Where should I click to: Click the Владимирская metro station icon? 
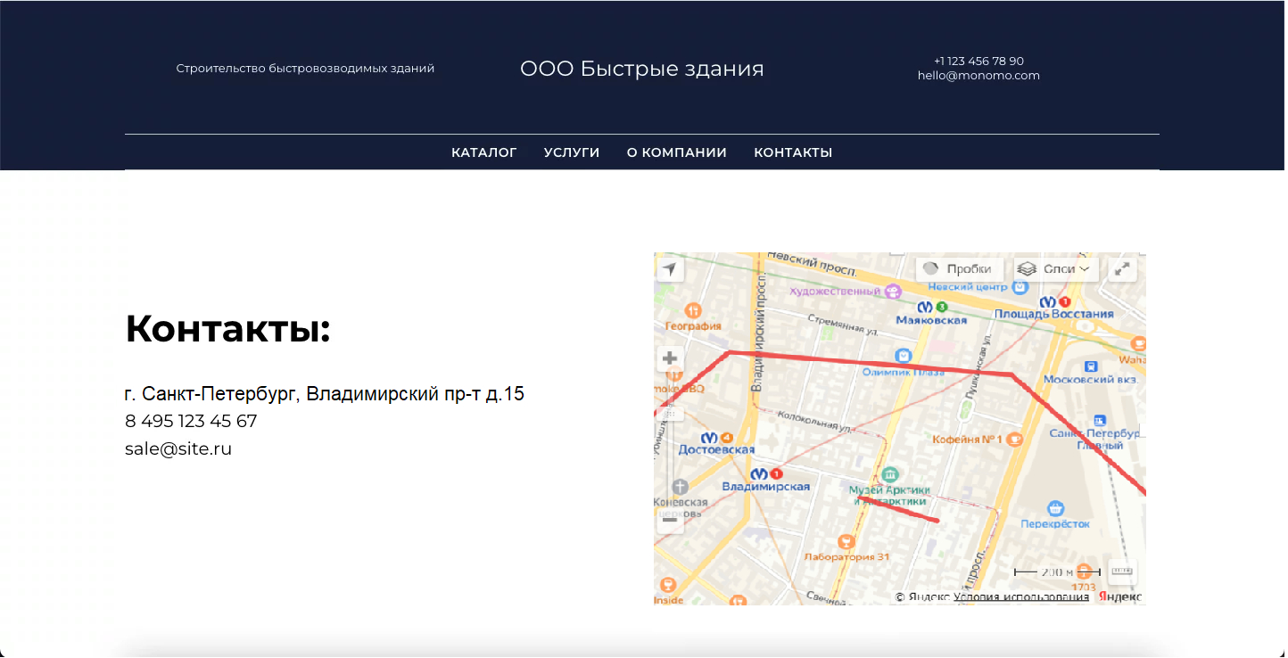(759, 473)
